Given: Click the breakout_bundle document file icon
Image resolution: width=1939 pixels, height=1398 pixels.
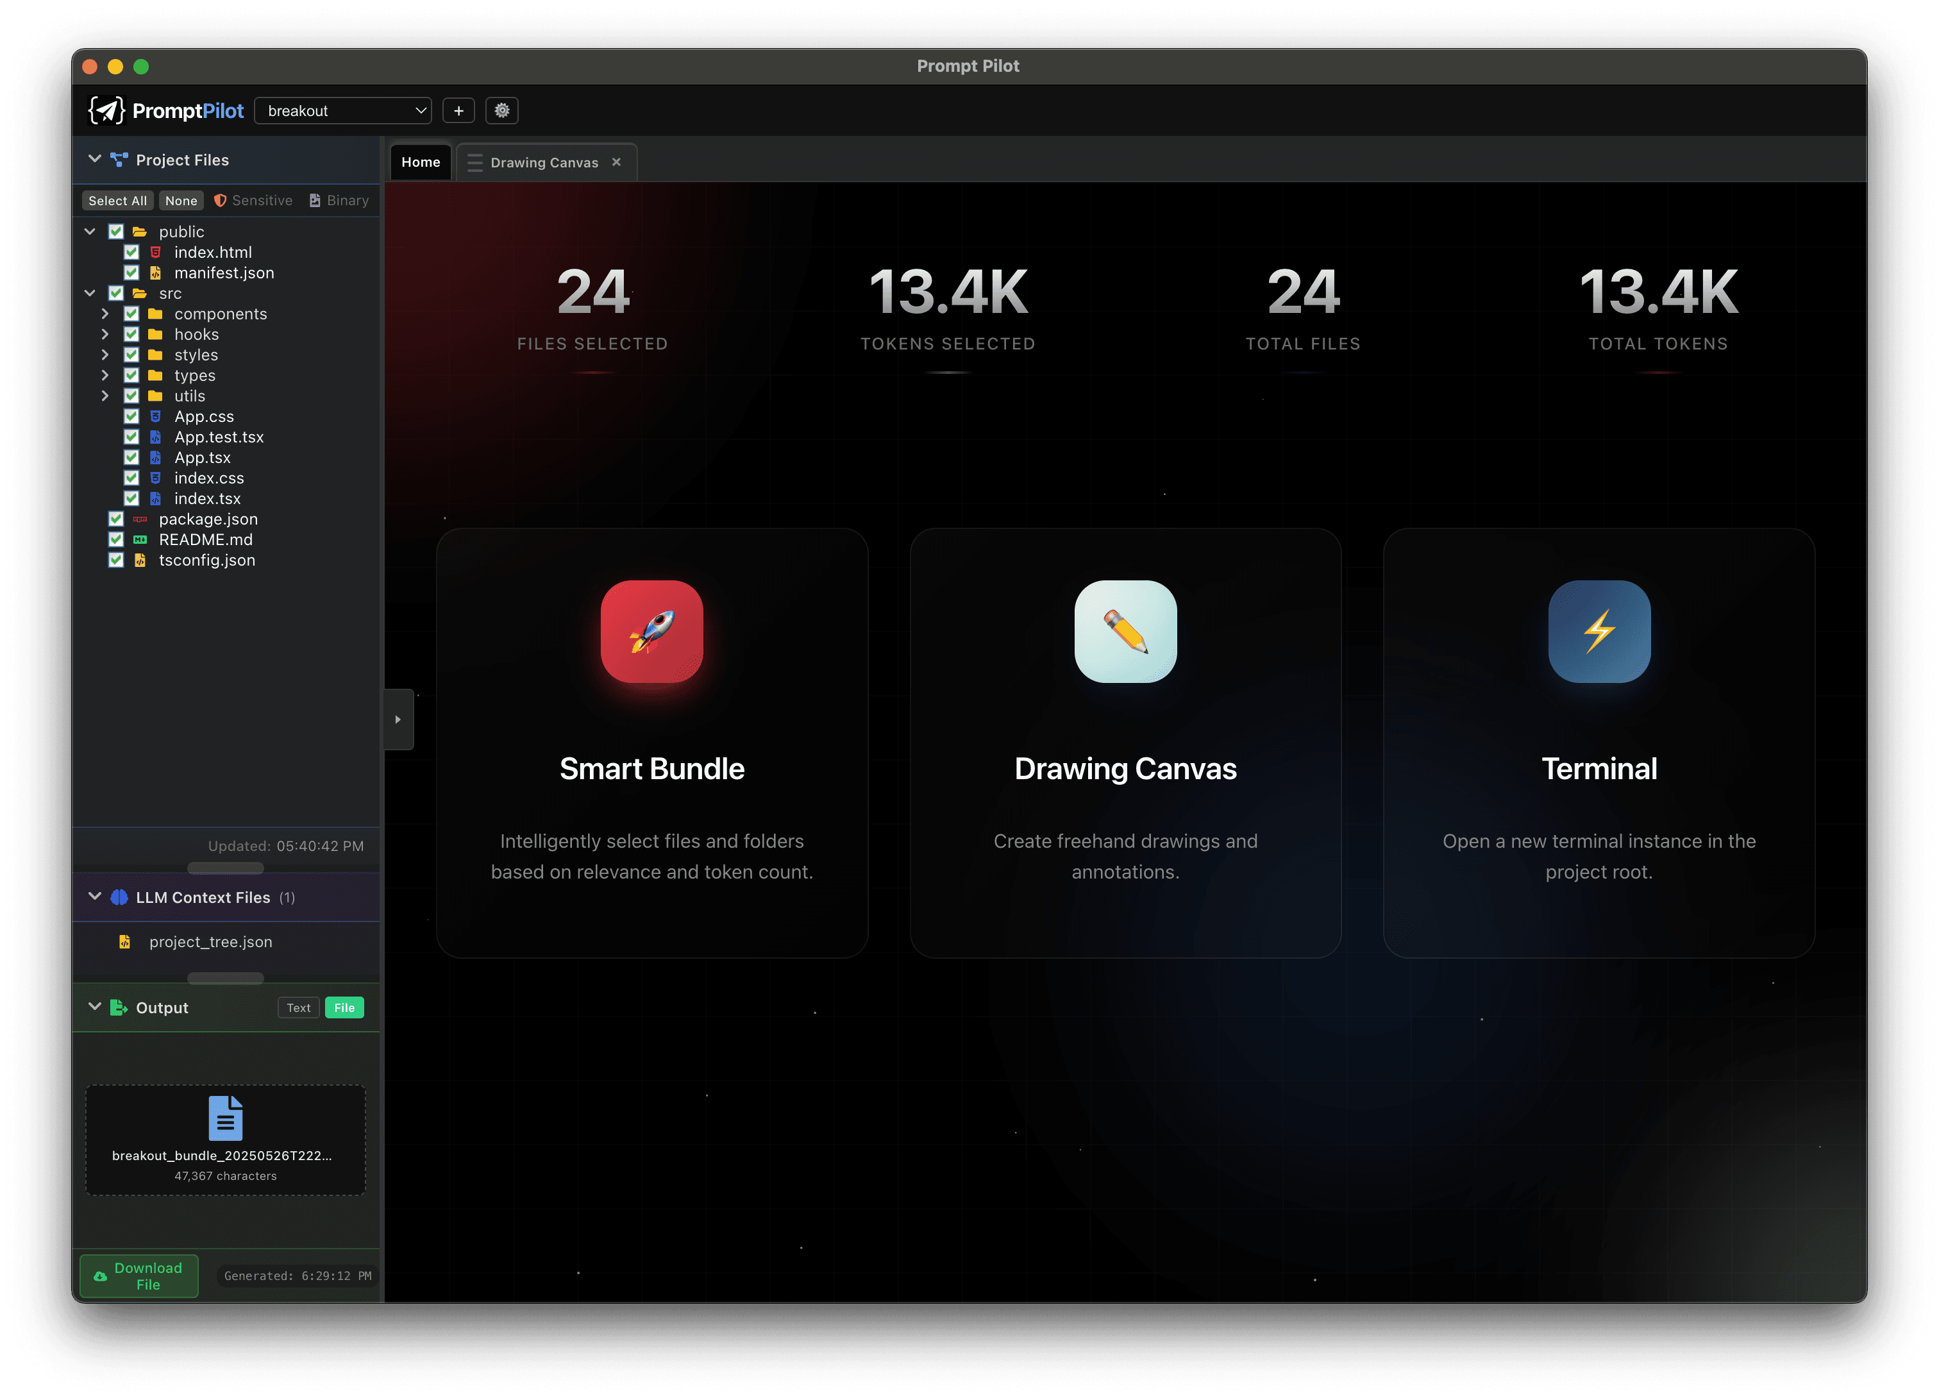Looking at the screenshot, I should (226, 1118).
